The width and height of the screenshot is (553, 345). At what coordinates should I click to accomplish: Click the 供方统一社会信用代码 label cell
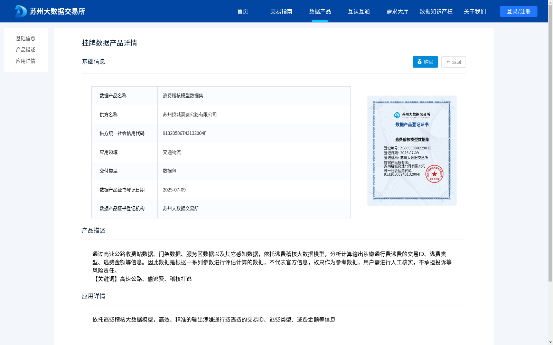coord(124,133)
